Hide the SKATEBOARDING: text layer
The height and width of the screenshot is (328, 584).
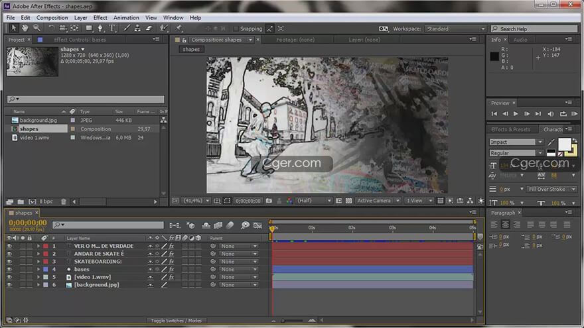(9, 262)
